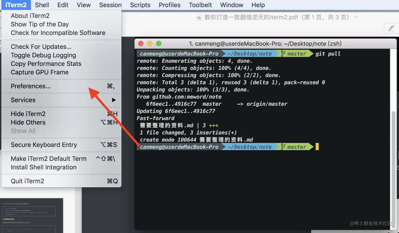Image resolution: width=399 pixels, height=233 pixels.
Task: Click the 'Fast-forward' output line
Action: click(x=155, y=118)
